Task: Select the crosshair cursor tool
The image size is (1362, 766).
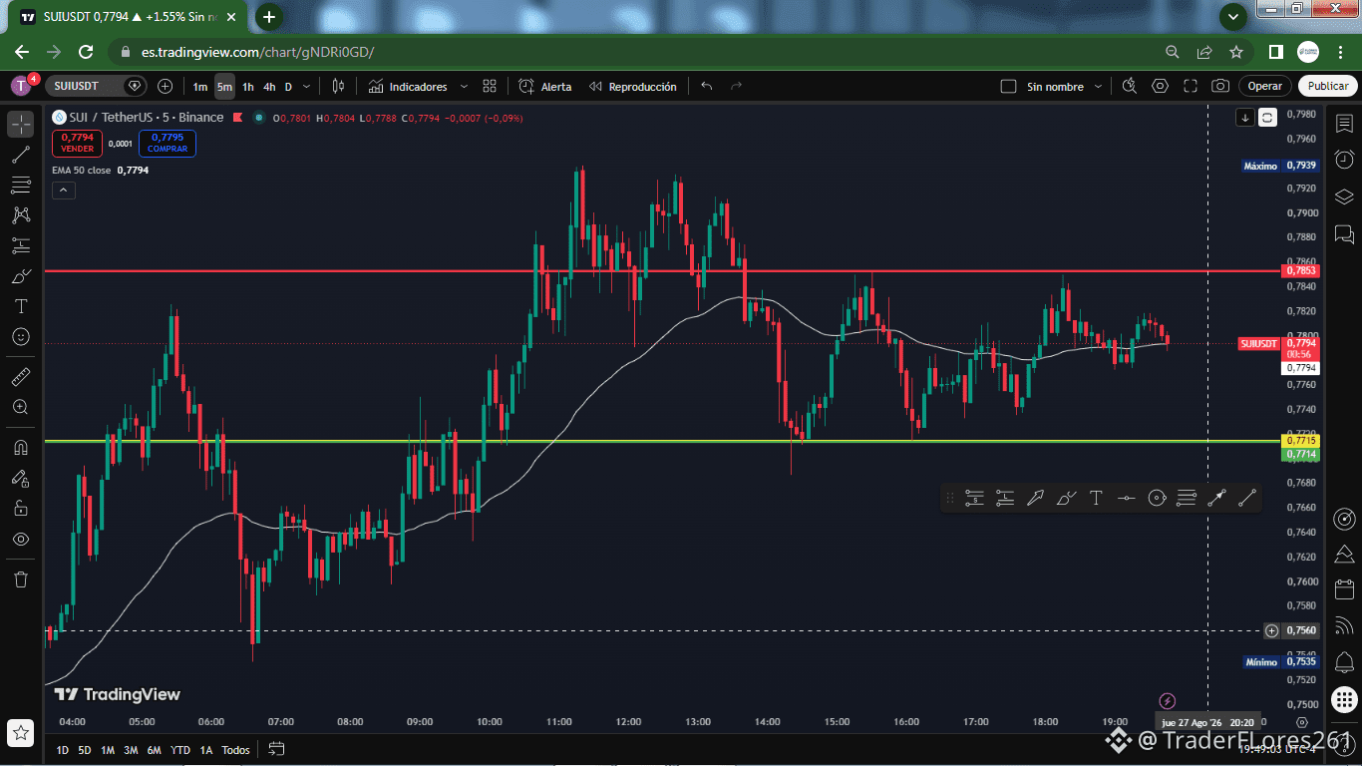Action: 21,124
